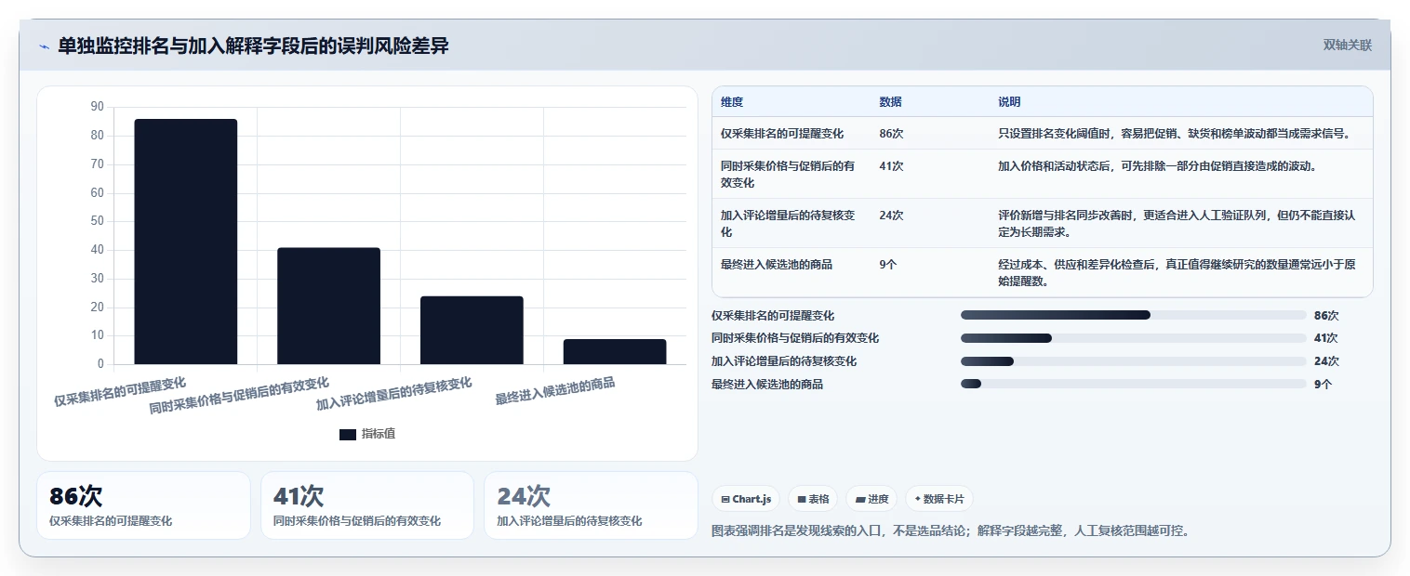This screenshot has width=1410, height=576.
Task: Click the 数据 column header
Action: pos(890,102)
